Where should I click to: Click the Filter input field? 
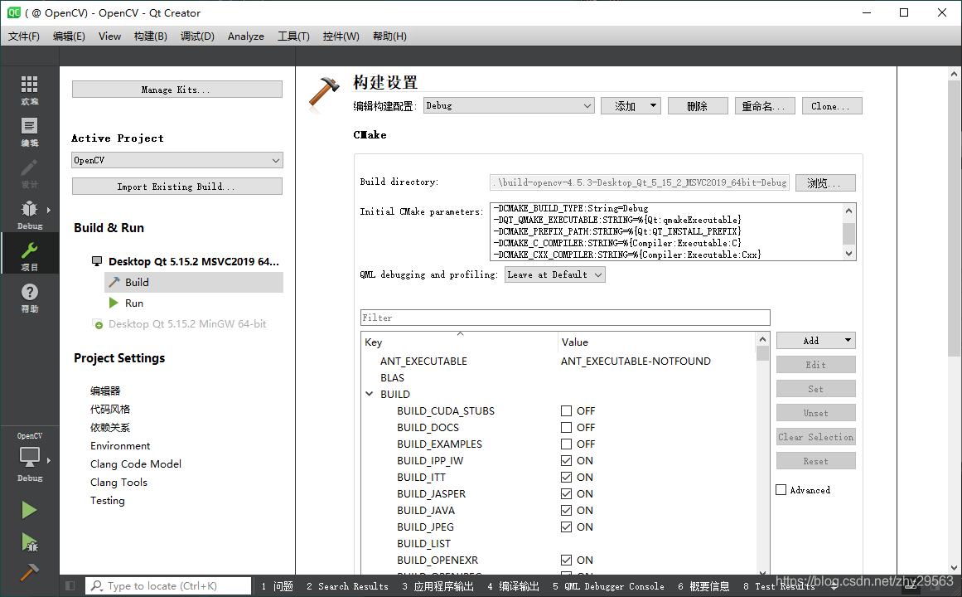pyautogui.click(x=565, y=318)
